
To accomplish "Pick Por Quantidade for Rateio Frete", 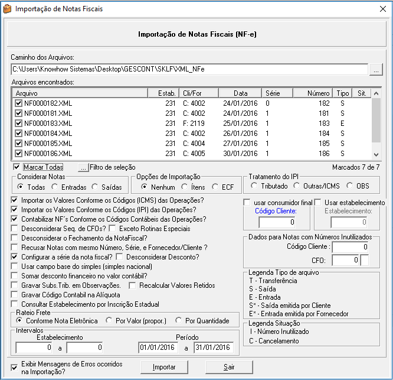I will [179, 320].
